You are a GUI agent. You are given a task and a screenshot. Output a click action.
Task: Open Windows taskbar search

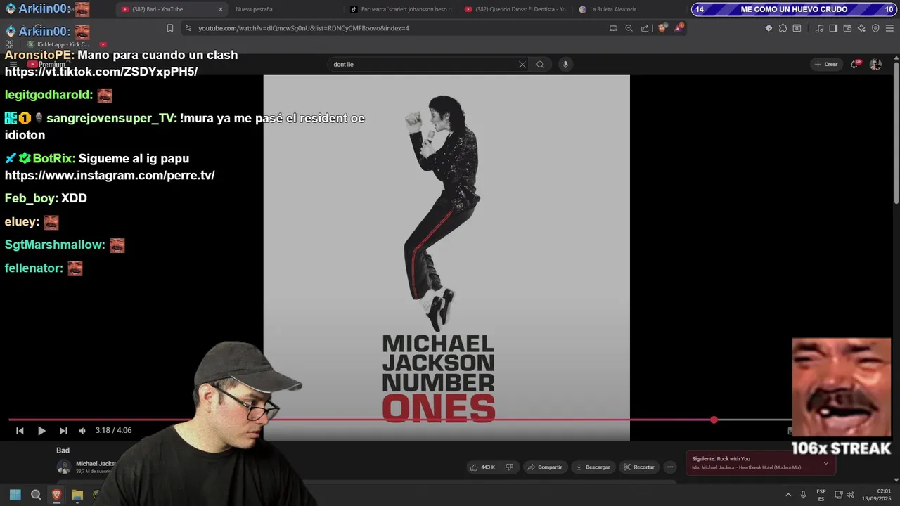pyautogui.click(x=36, y=495)
